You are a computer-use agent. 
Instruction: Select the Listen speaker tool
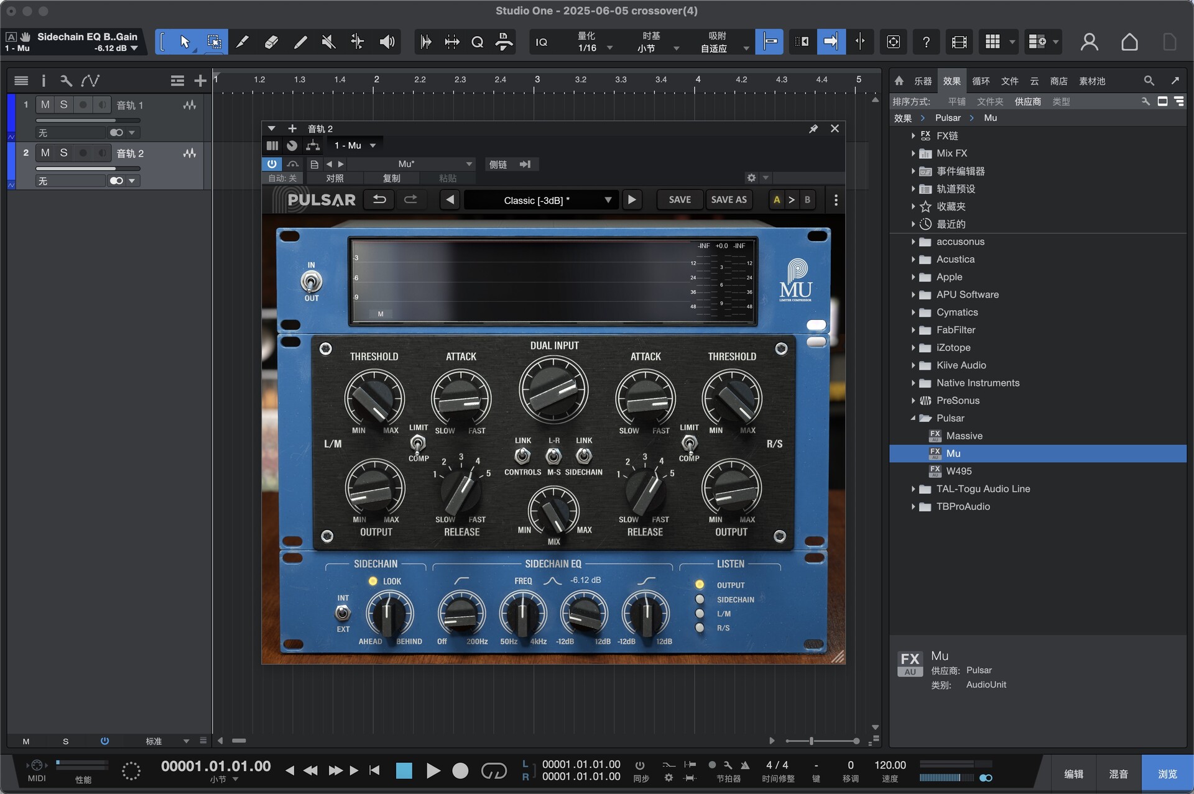tap(387, 42)
